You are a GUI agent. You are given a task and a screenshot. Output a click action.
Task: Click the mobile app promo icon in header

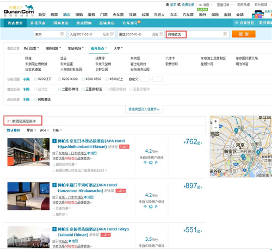pyautogui.click(x=258, y=14)
